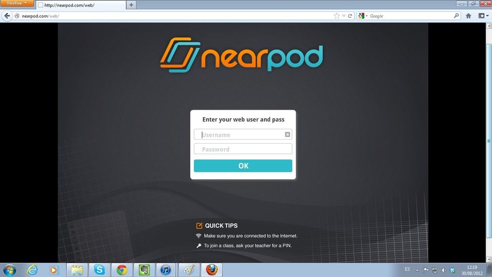The height and width of the screenshot is (277, 492).
Task: Reload the page with the refresh icon
Action: 350,16
